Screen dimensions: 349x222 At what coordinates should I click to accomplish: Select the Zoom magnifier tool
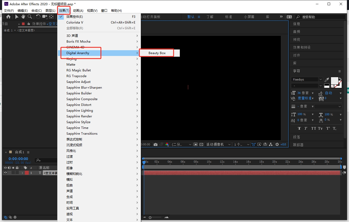pyautogui.click(x=30, y=17)
